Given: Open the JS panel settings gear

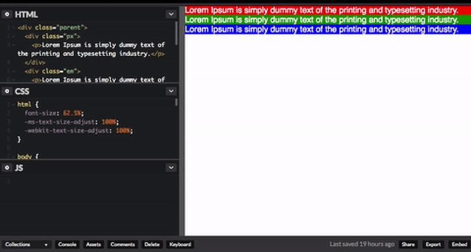Looking at the screenshot, I should (7, 168).
